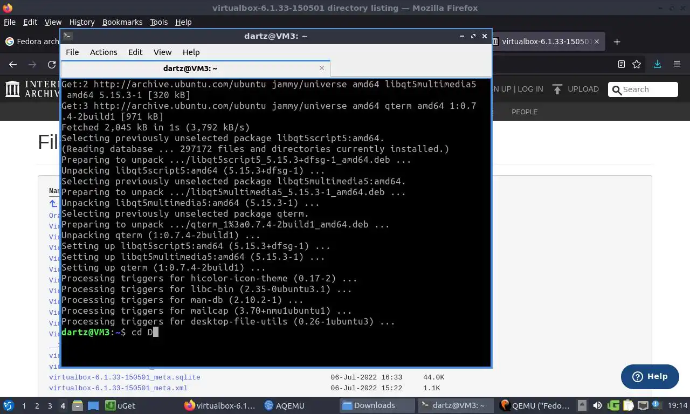Switch to workspace 3

point(50,405)
